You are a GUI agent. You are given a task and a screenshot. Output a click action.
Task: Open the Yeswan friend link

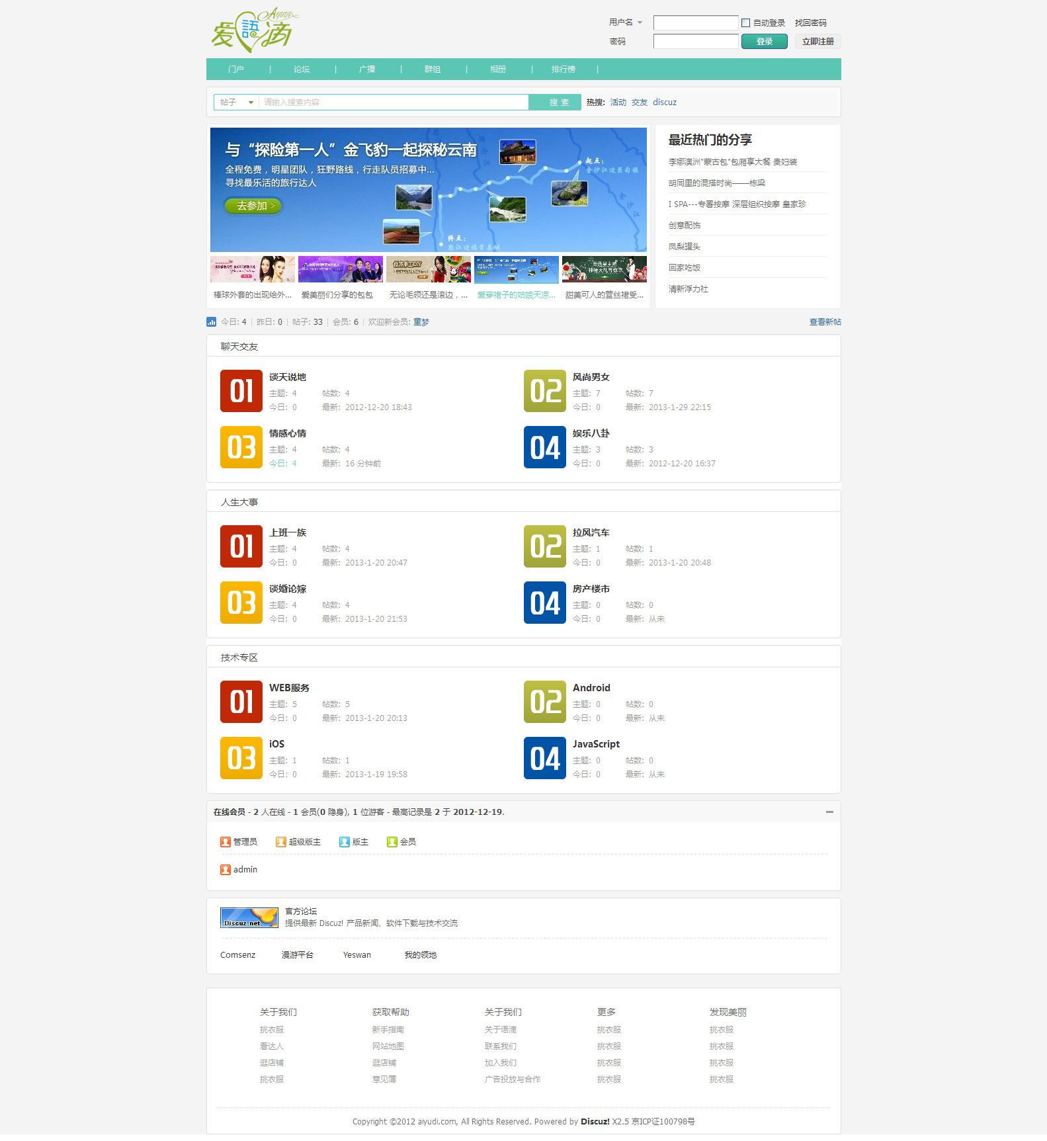pos(357,955)
